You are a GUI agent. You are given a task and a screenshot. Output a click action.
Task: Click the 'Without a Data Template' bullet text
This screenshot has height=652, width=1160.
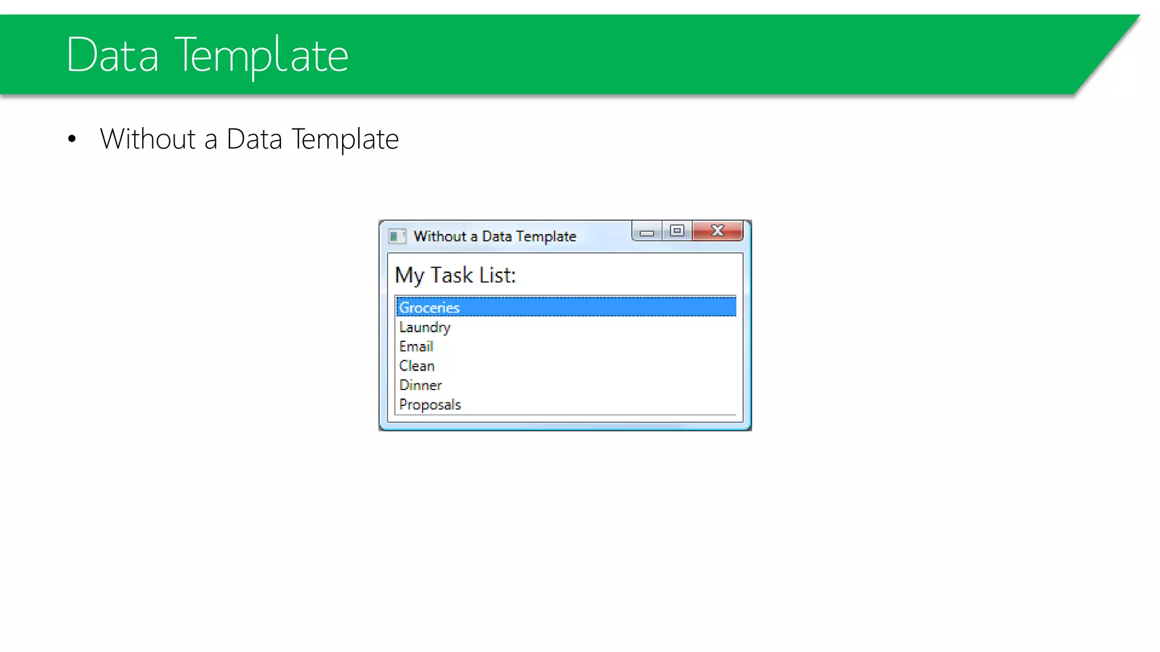249,139
